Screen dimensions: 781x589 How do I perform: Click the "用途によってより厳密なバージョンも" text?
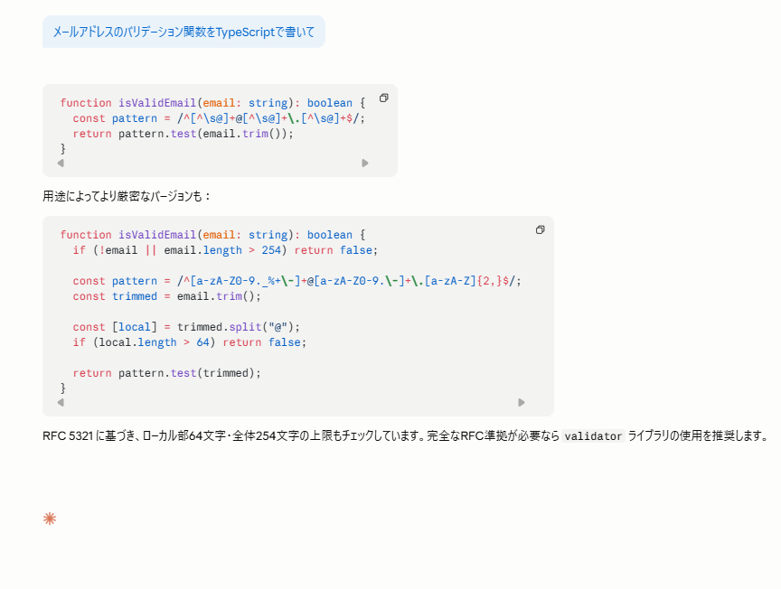[127, 196]
